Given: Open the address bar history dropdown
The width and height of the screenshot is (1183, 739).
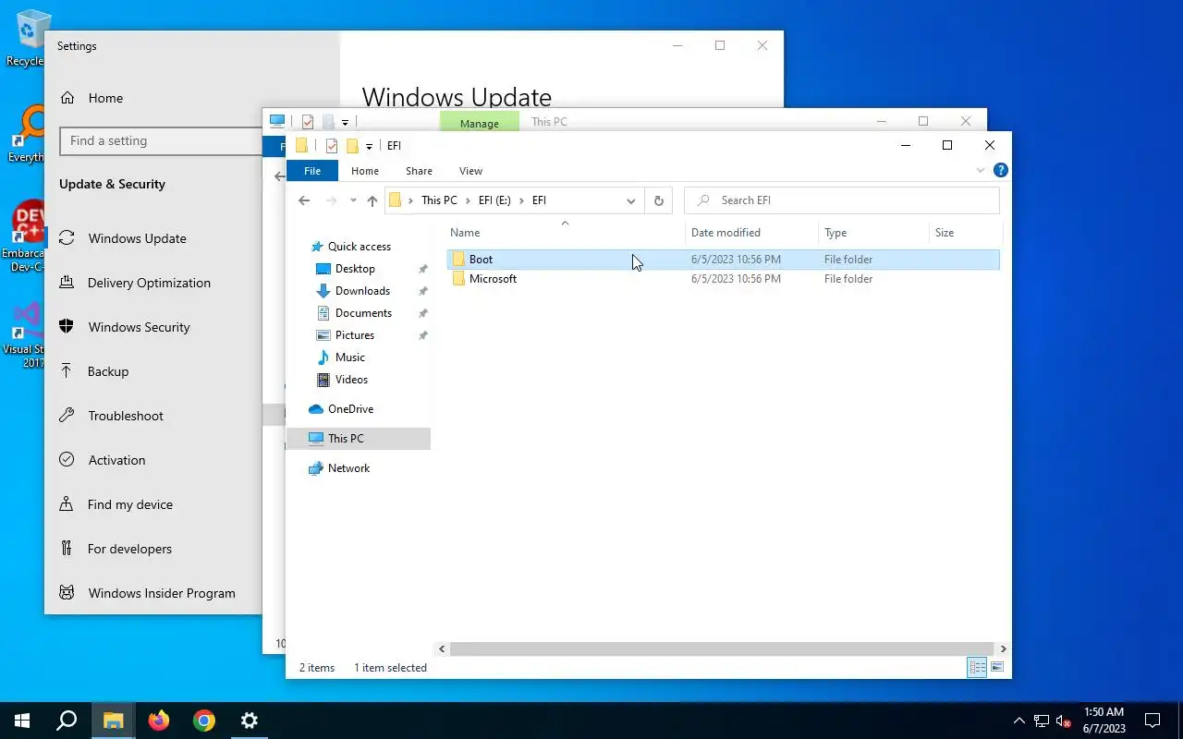Looking at the screenshot, I should click(x=631, y=200).
